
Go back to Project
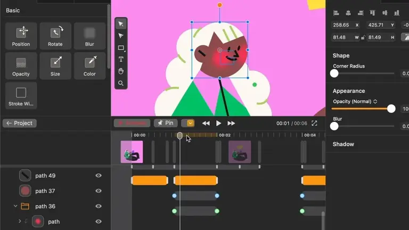point(20,123)
